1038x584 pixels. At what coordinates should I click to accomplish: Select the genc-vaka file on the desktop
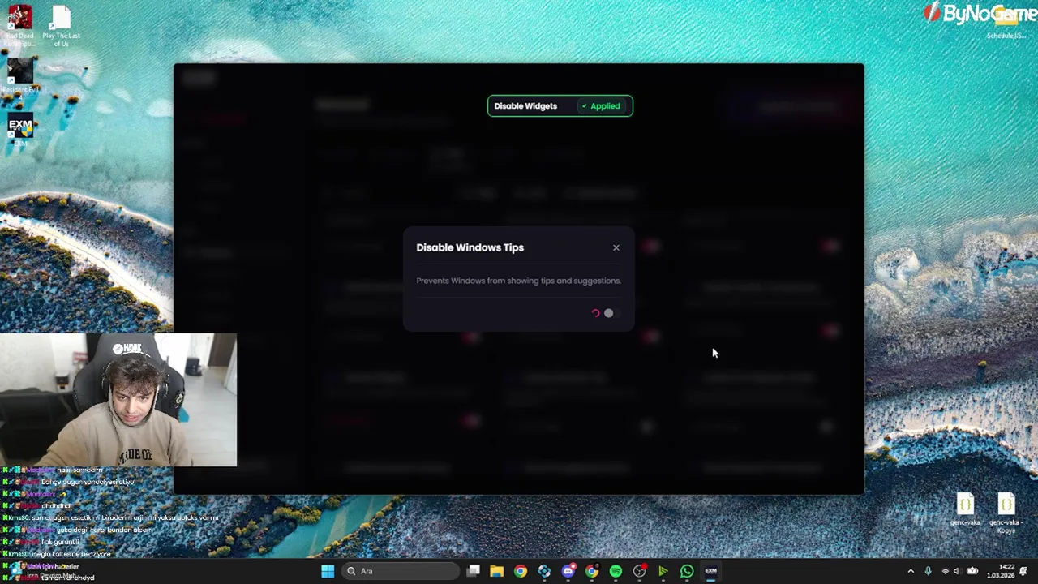pos(965,510)
